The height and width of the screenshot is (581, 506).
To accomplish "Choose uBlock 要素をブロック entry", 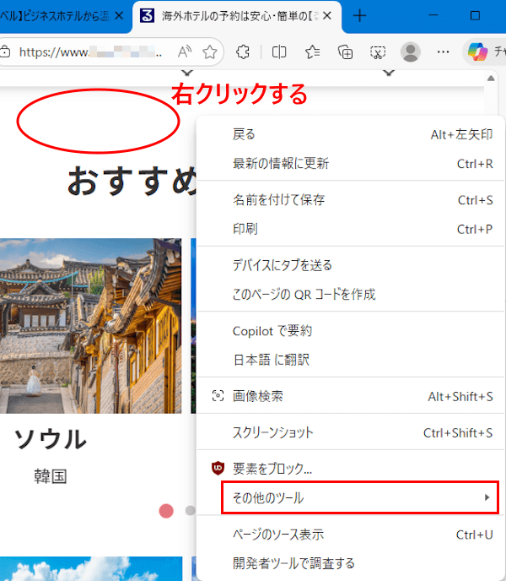I will (351, 469).
